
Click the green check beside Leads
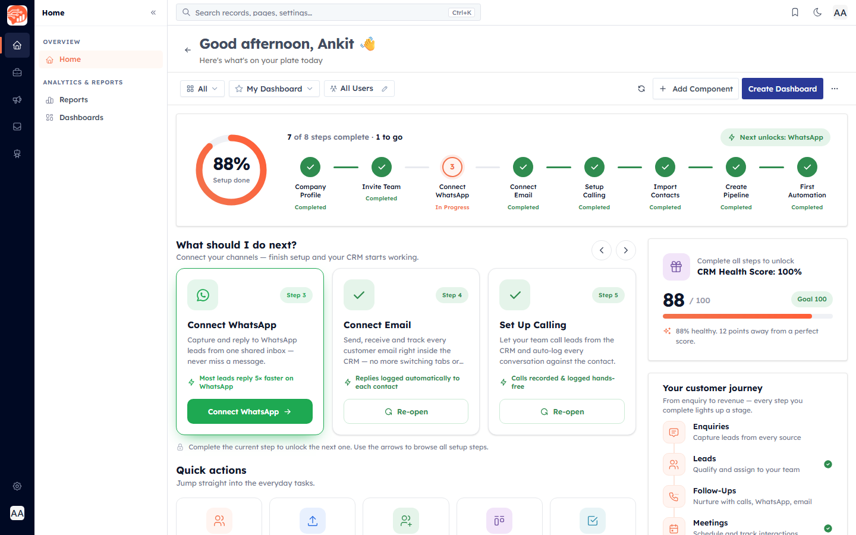828,464
